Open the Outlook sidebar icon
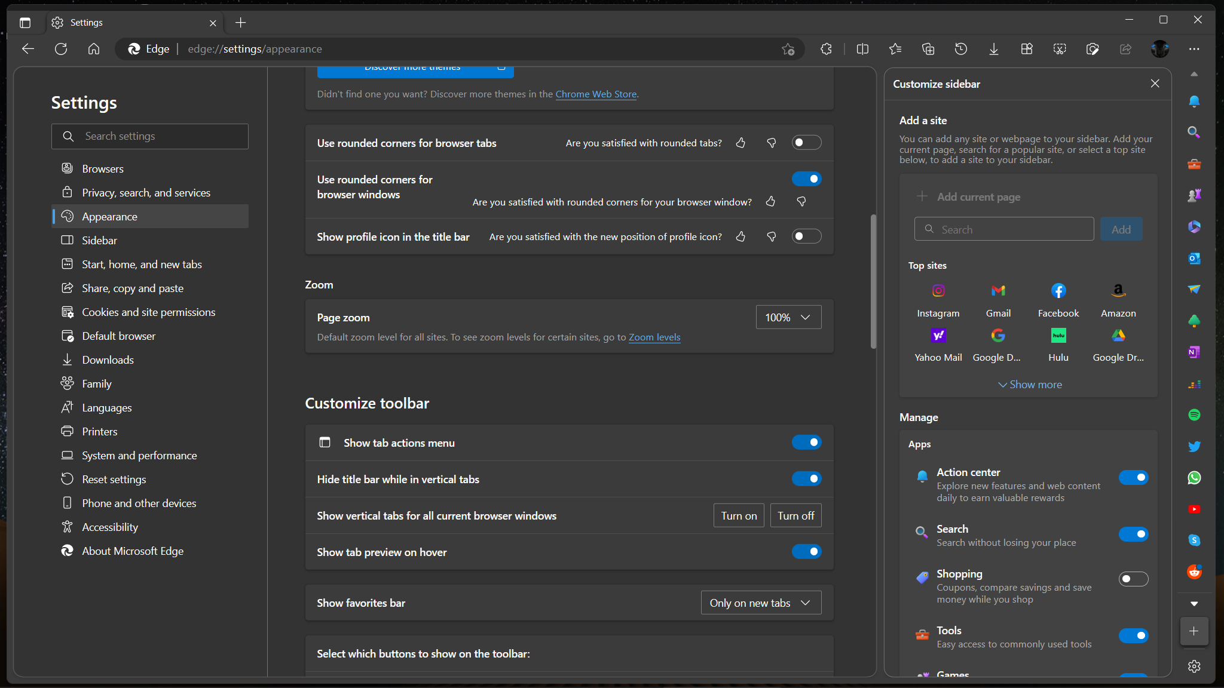This screenshot has height=688, width=1224. coord(1194,259)
